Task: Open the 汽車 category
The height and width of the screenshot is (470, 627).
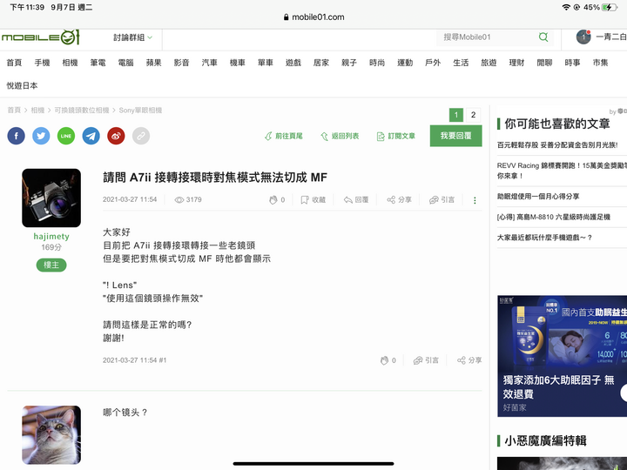Action: point(210,63)
